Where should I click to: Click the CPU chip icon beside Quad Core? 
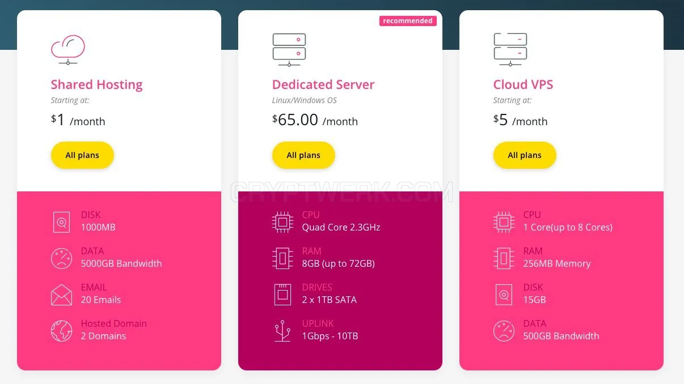point(282,221)
